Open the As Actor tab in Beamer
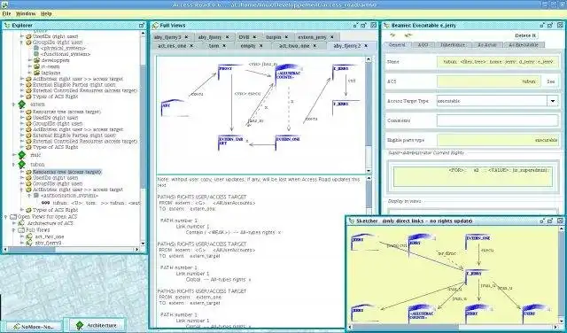The height and width of the screenshot is (333, 567). [487, 45]
